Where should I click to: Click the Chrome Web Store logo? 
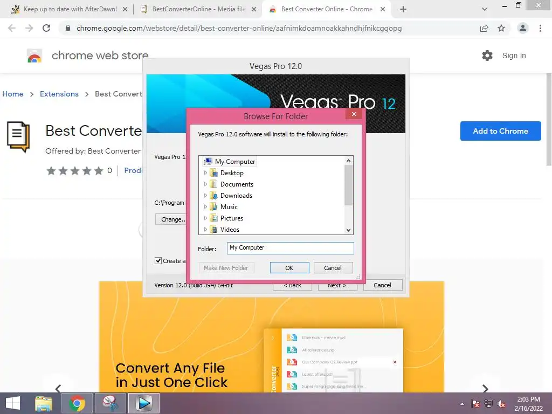tap(34, 56)
